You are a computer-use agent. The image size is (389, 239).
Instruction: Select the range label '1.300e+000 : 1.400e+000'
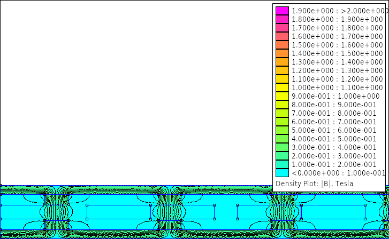pyautogui.click(x=337, y=62)
